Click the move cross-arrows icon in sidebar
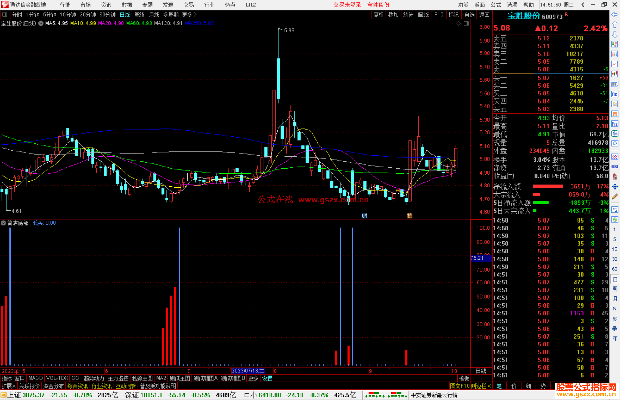This screenshot has height=400, width=620. coord(615,187)
